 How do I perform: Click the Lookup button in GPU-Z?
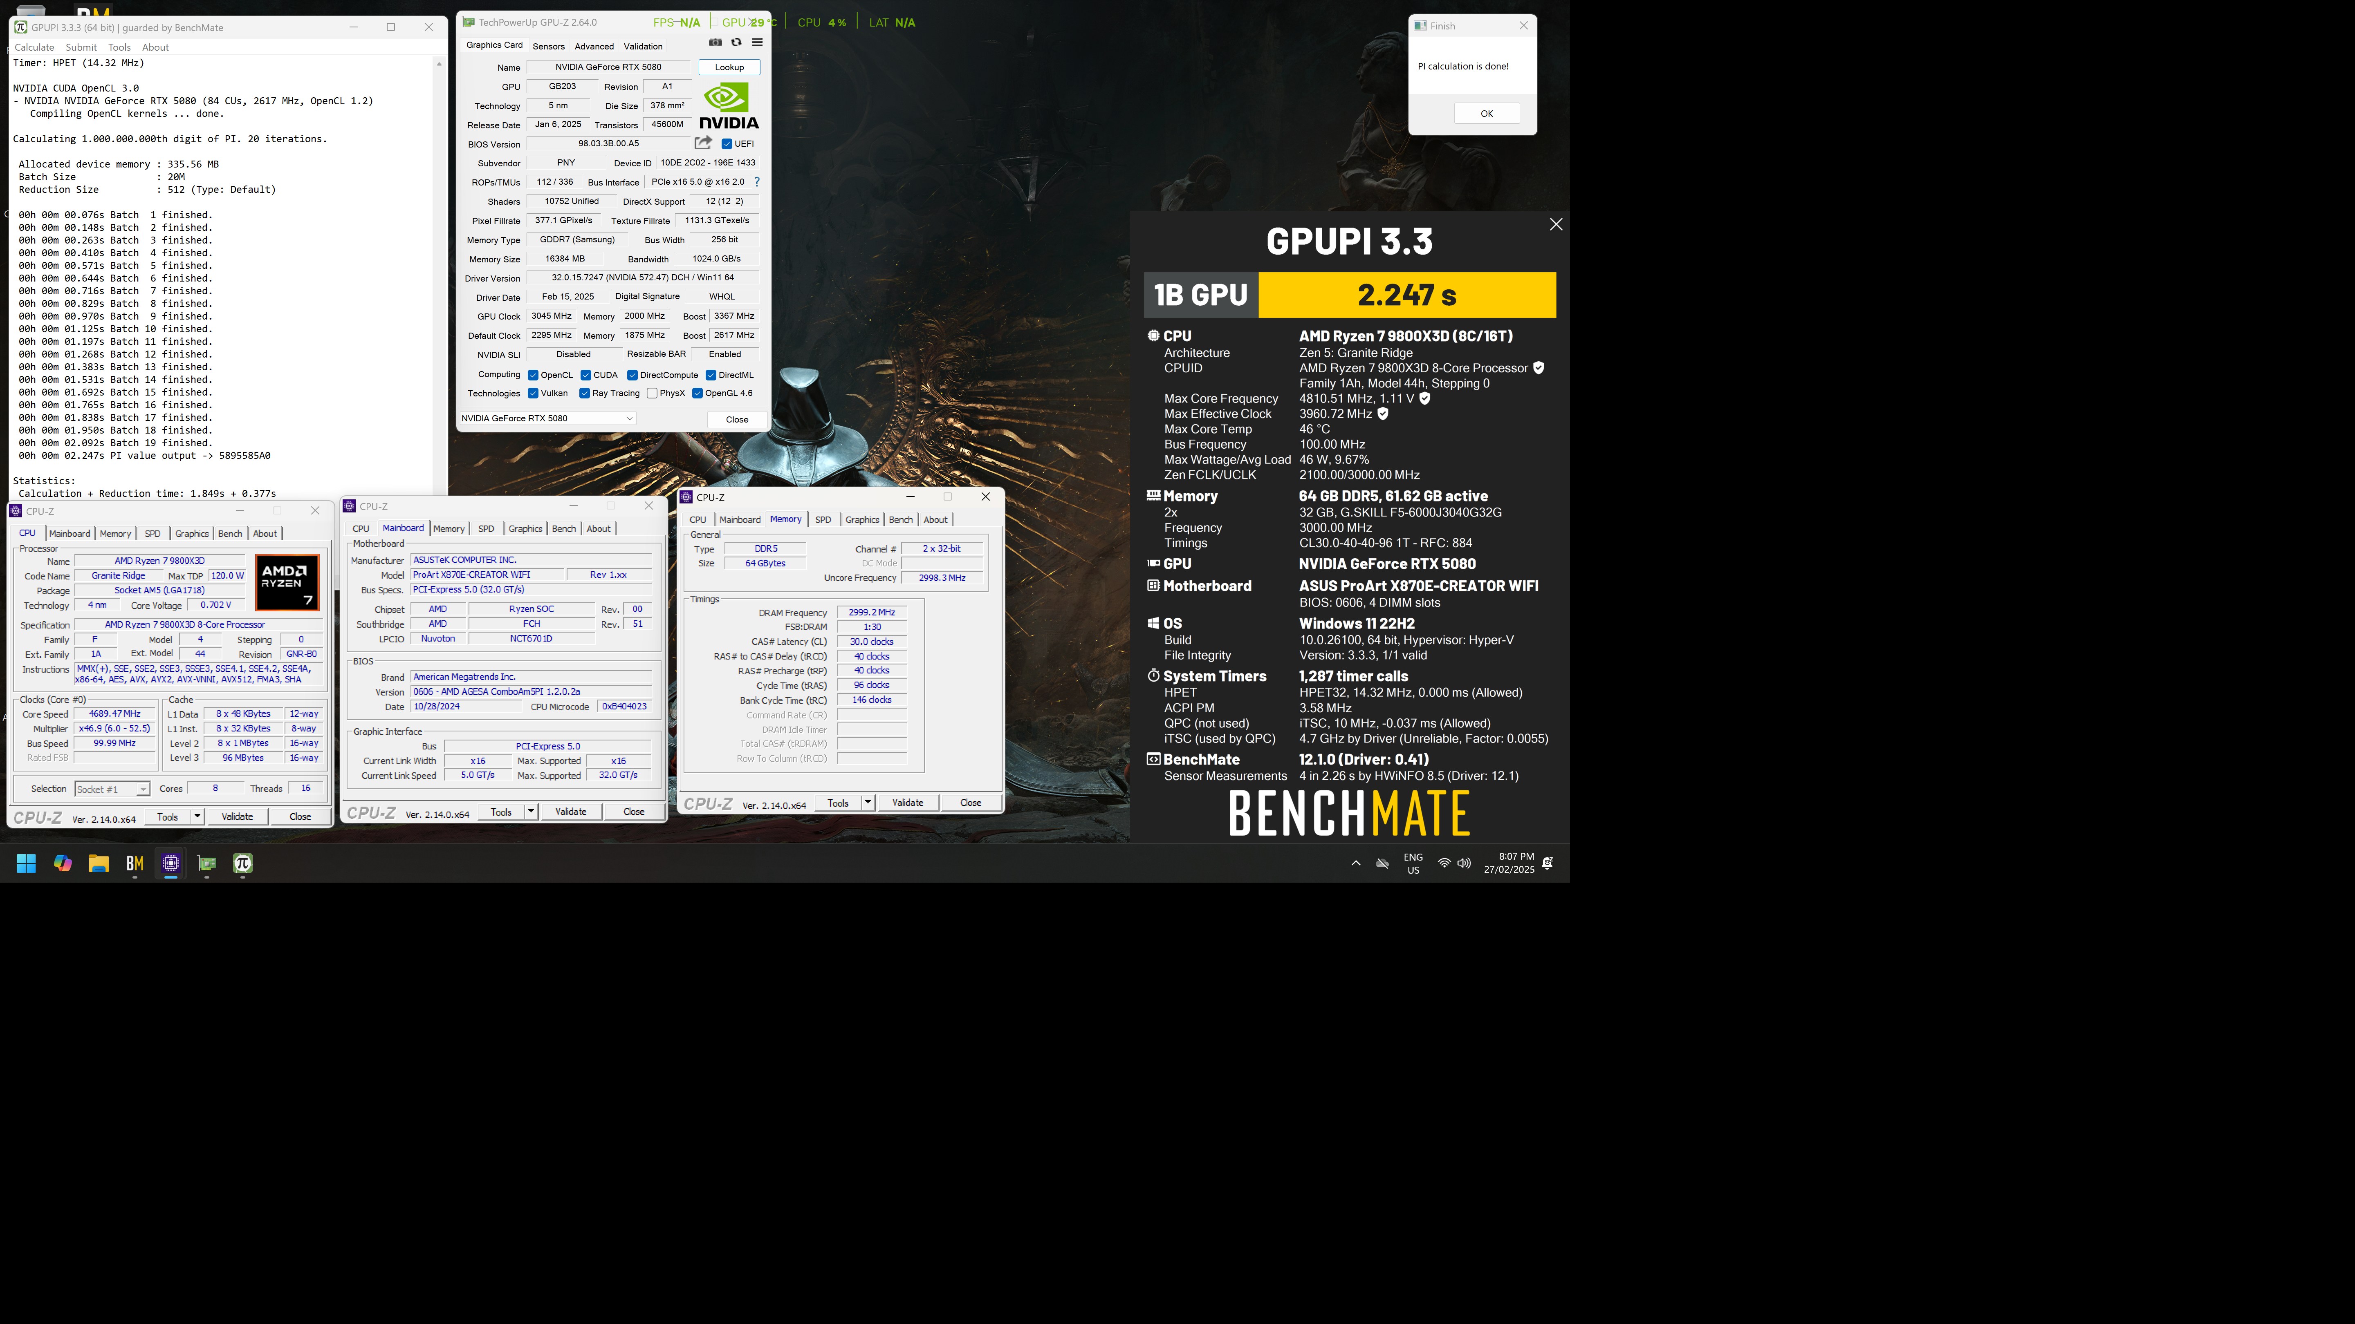pyautogui.click(x=729, y=67)
